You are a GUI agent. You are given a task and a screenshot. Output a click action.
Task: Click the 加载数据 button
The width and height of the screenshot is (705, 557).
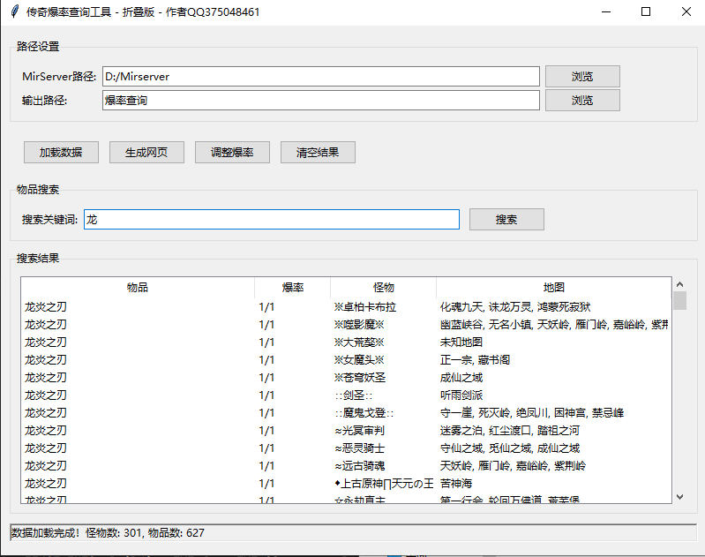61,152
